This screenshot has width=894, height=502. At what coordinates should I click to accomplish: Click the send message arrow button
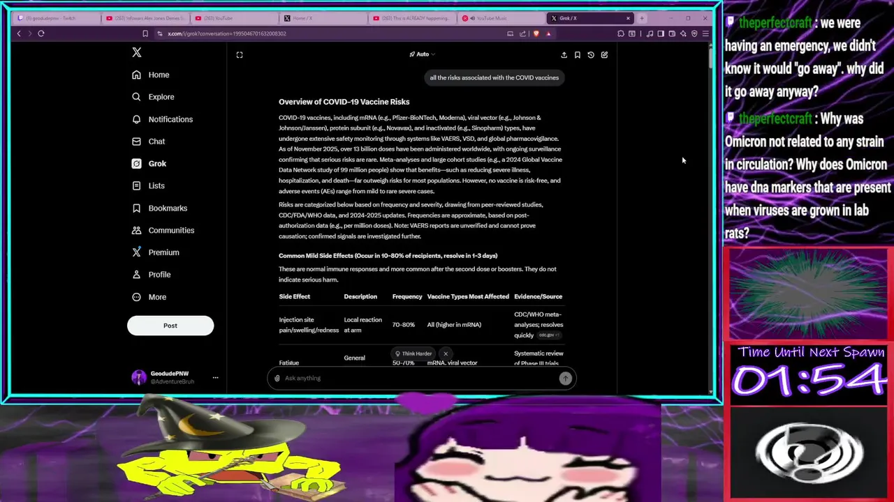tap(566, 378)
